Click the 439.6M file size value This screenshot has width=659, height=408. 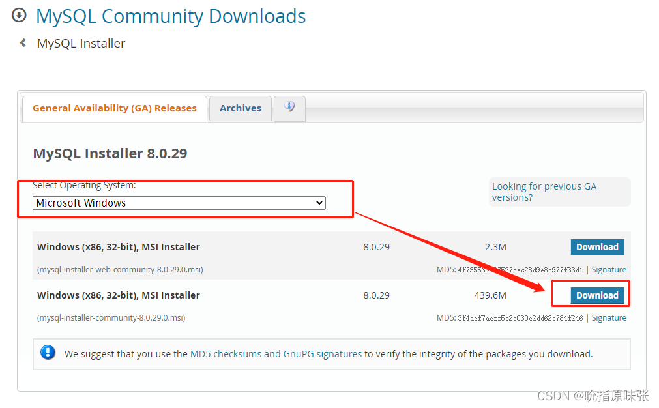490,295
